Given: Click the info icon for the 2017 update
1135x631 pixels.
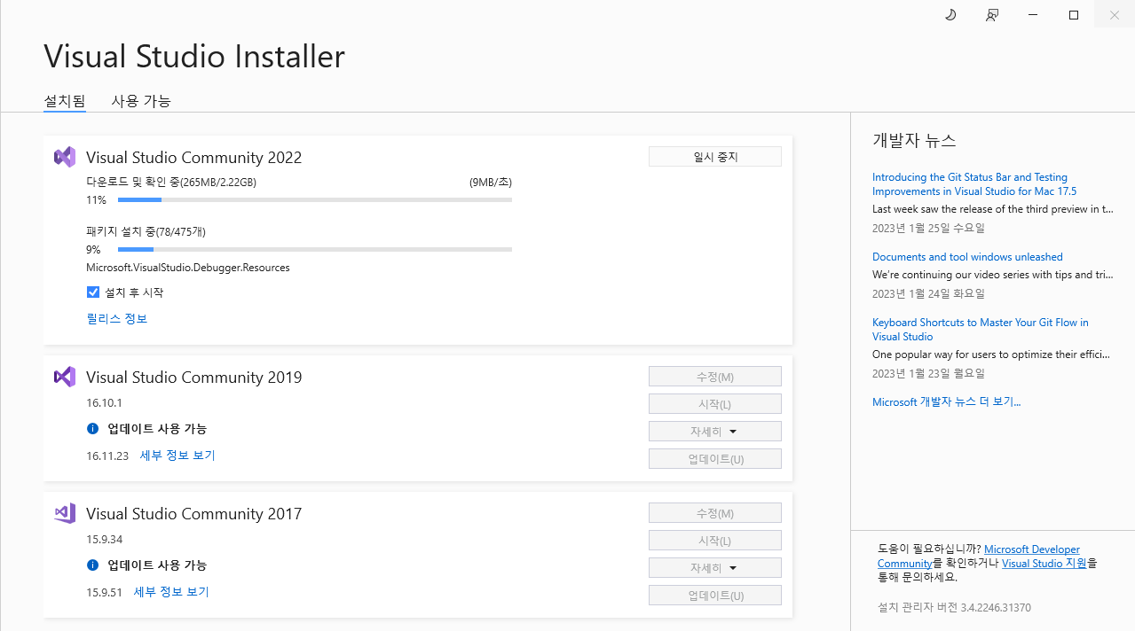Looking at the screenshot, I should tap(92, 565).
